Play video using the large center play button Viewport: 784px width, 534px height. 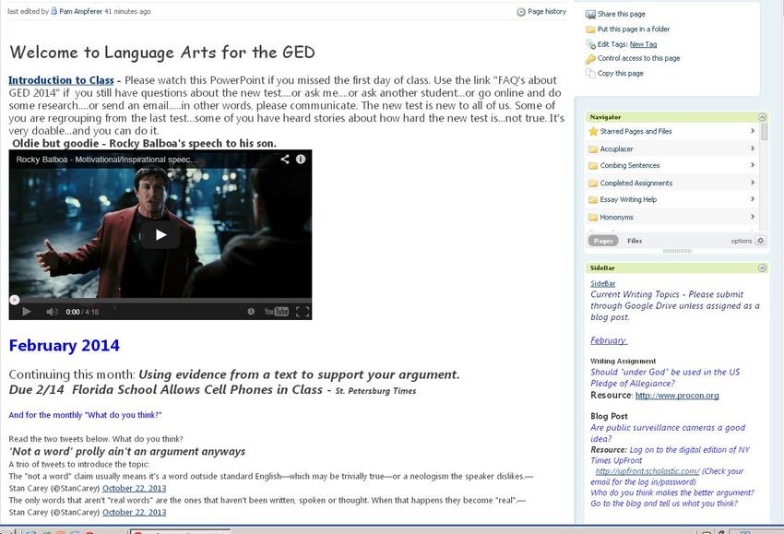coord(160,234)
